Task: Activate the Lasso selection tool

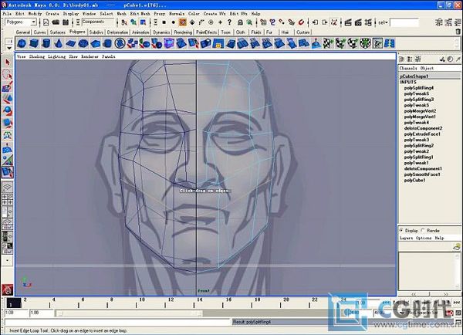Action: tap(8, 74)
